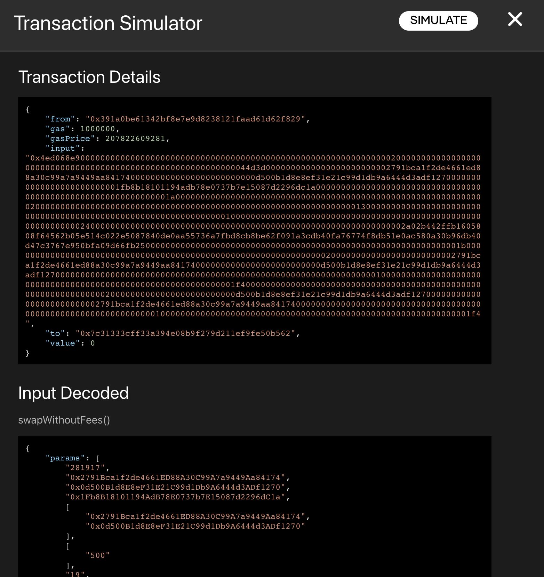This screenshot has width=544, height=577.
Task: Click the Input Decoded heading
Action: [73, 393]
